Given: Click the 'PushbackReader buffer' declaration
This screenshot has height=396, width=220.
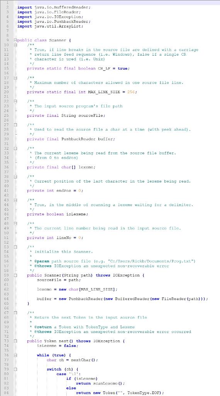Looking at the screenshot, I should click(x=71, y=139).
